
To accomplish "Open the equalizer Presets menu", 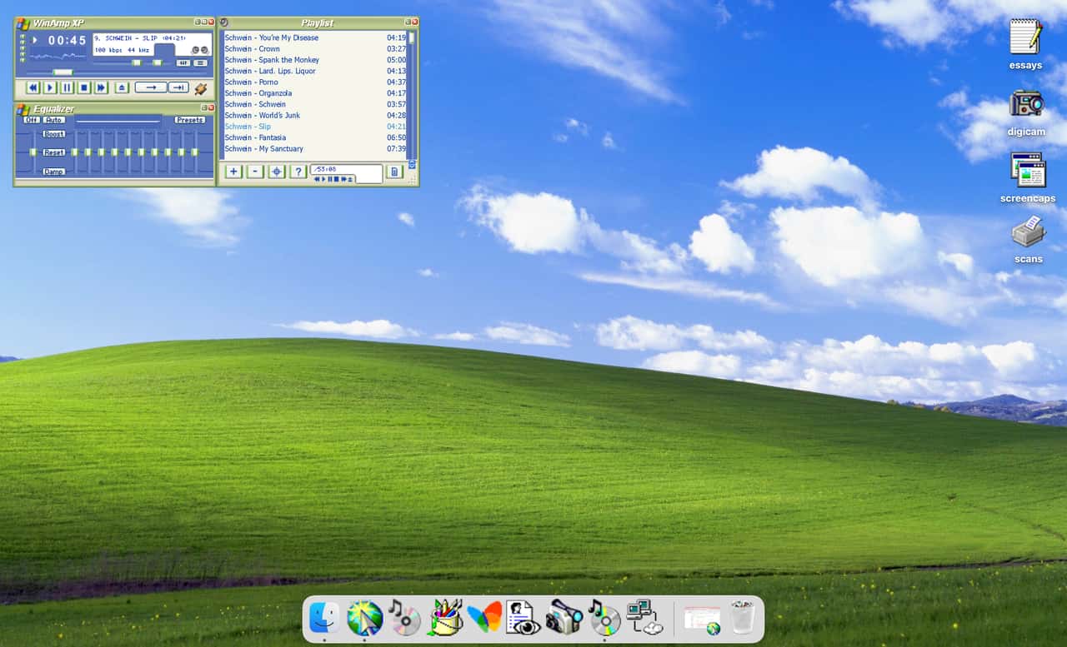I will click(190, 120).
